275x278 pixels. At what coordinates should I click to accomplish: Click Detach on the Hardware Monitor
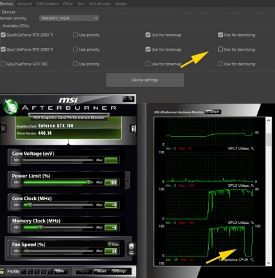tap(213, 112)
